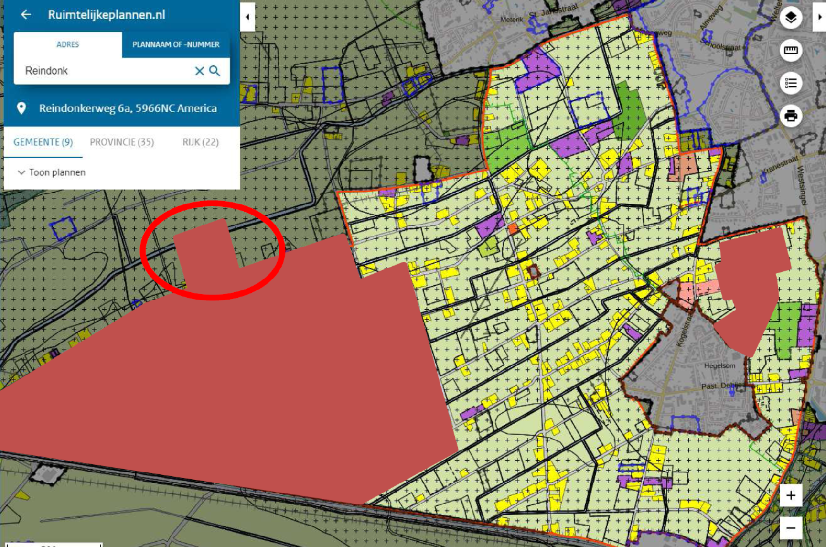Viewport: 826px width, 547px height.
Task: Run search with magnifier icon
Action: (x=215, y=71)
